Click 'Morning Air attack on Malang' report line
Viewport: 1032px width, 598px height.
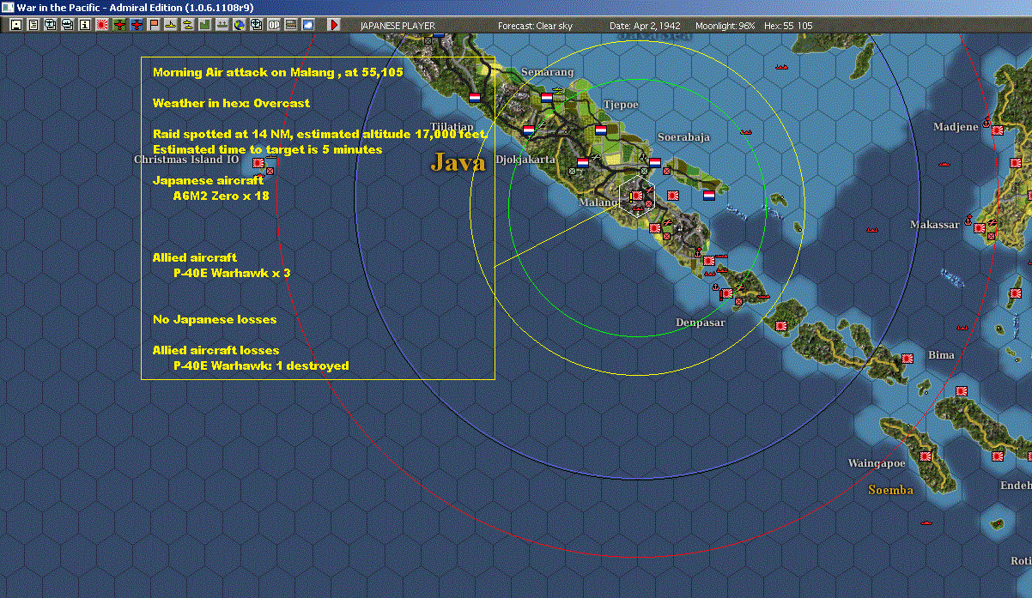277,72
